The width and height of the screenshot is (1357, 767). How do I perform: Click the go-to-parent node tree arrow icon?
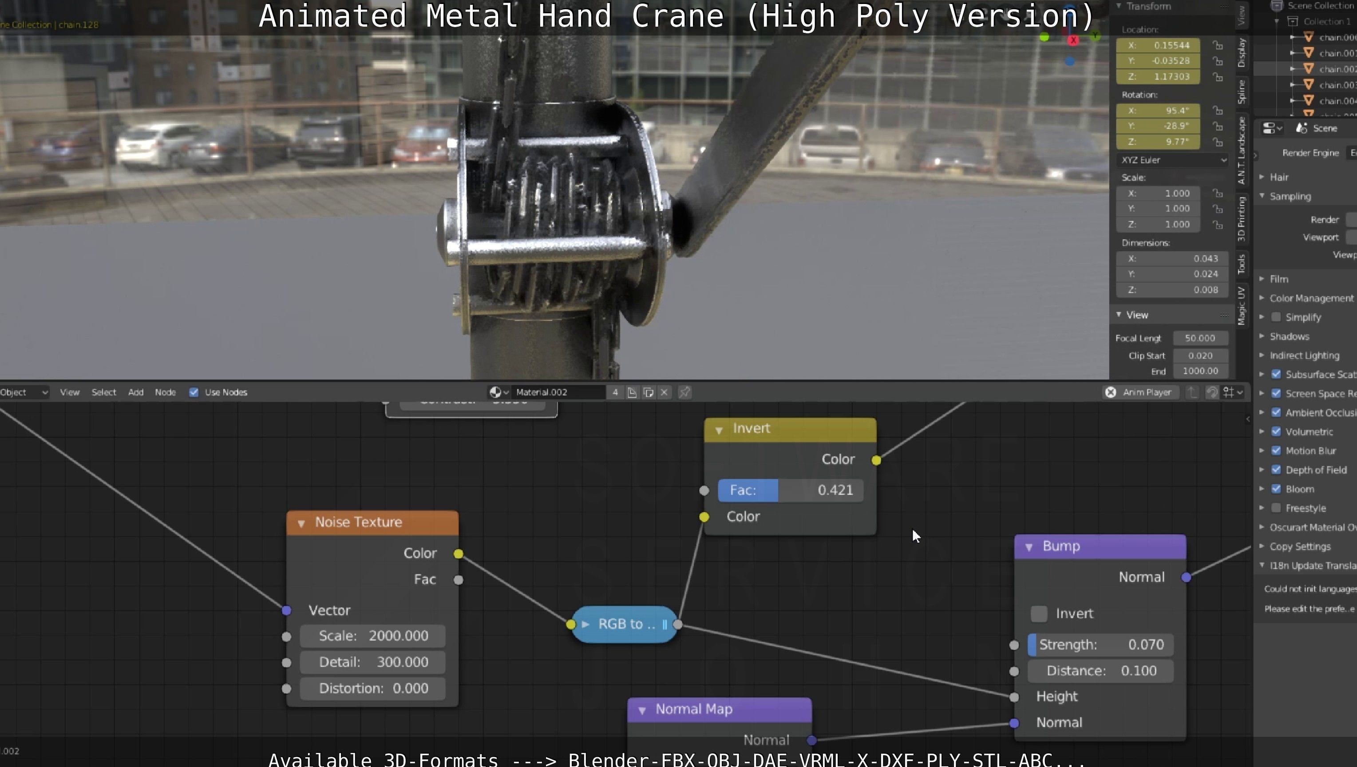click(x=1192, y=392)
